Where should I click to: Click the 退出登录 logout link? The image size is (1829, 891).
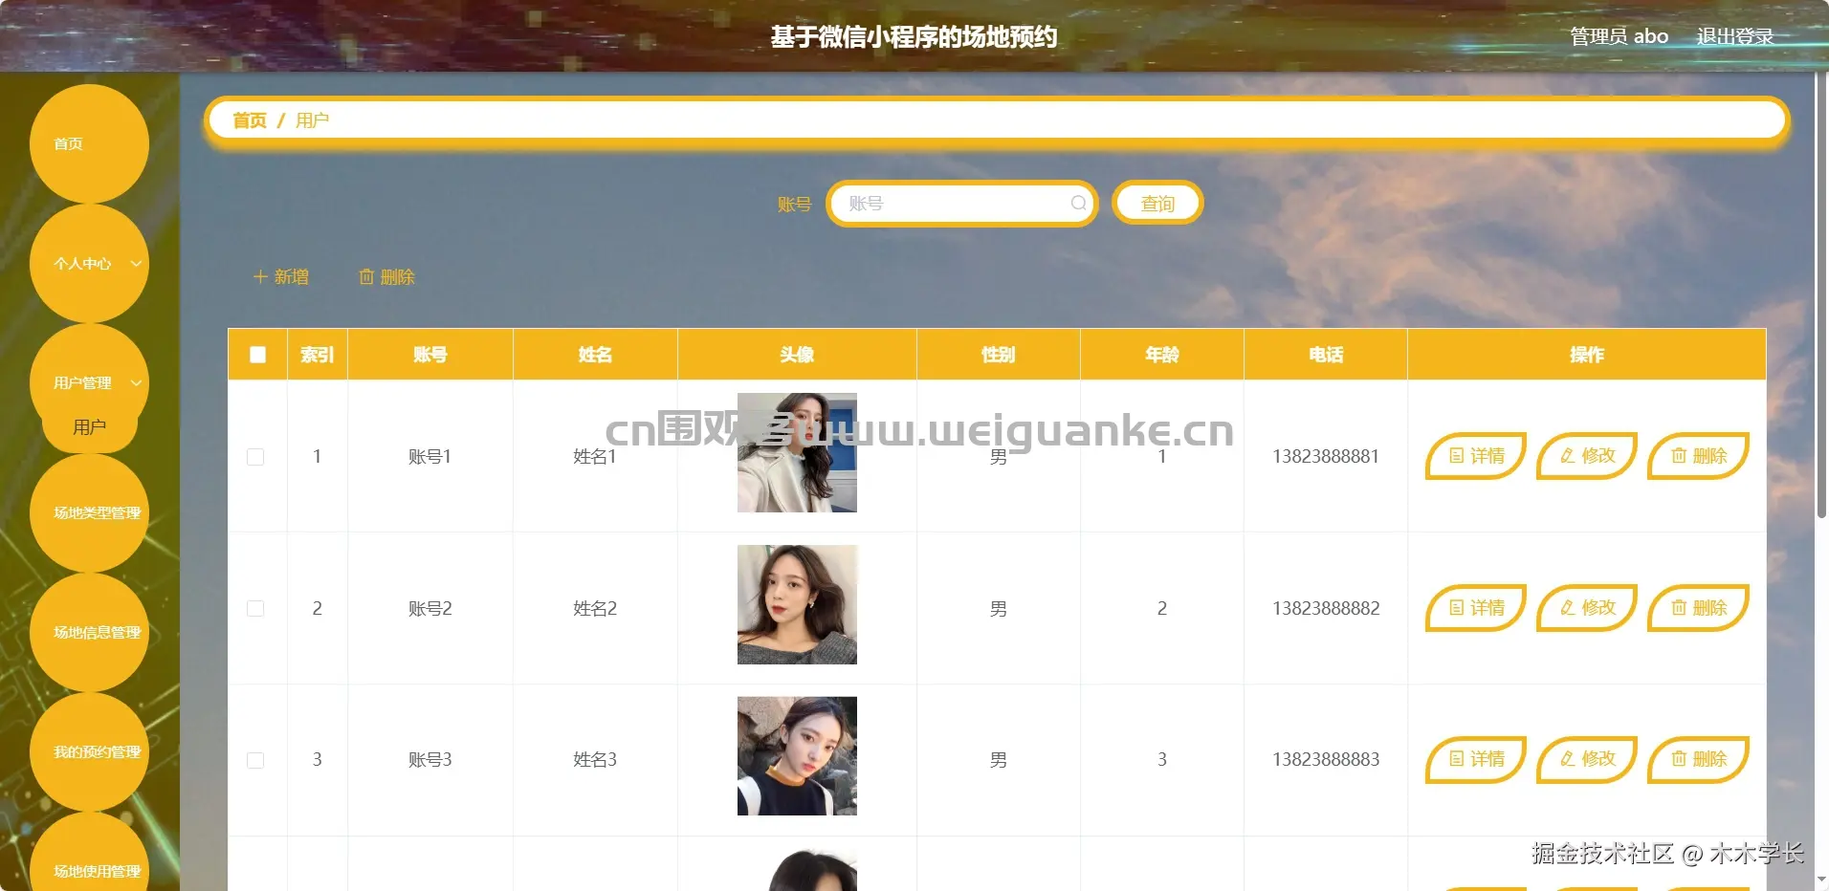[1734, 36]
